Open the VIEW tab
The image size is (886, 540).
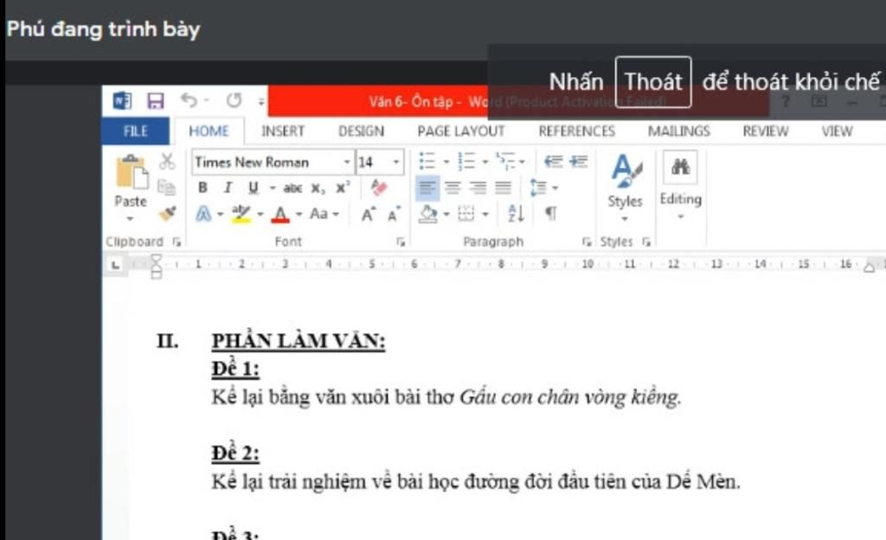tap(837, 131)
